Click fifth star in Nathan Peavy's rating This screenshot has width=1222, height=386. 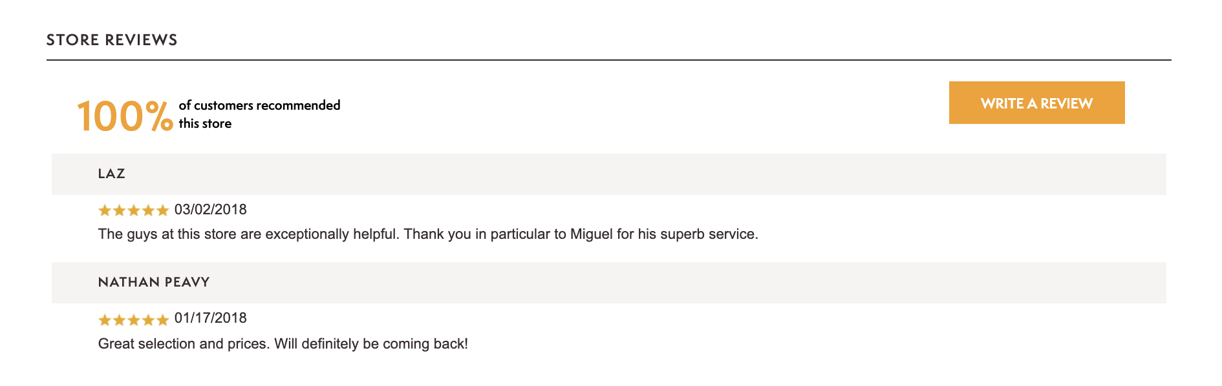tap(162, 320)
